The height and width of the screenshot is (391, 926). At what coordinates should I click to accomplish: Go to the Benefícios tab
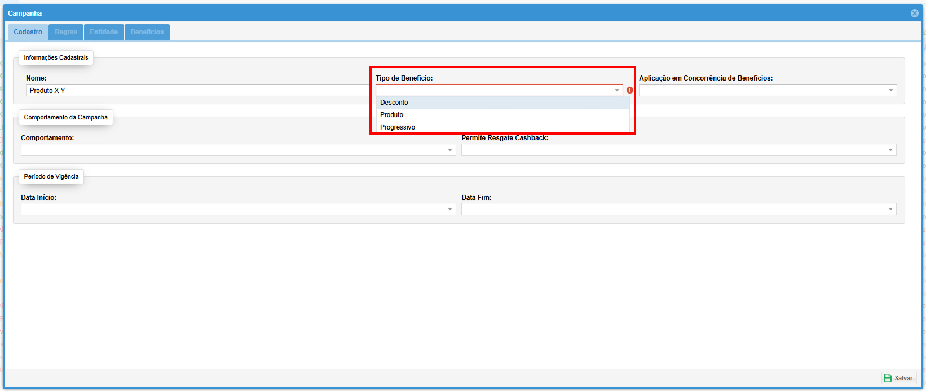(147, 32)
